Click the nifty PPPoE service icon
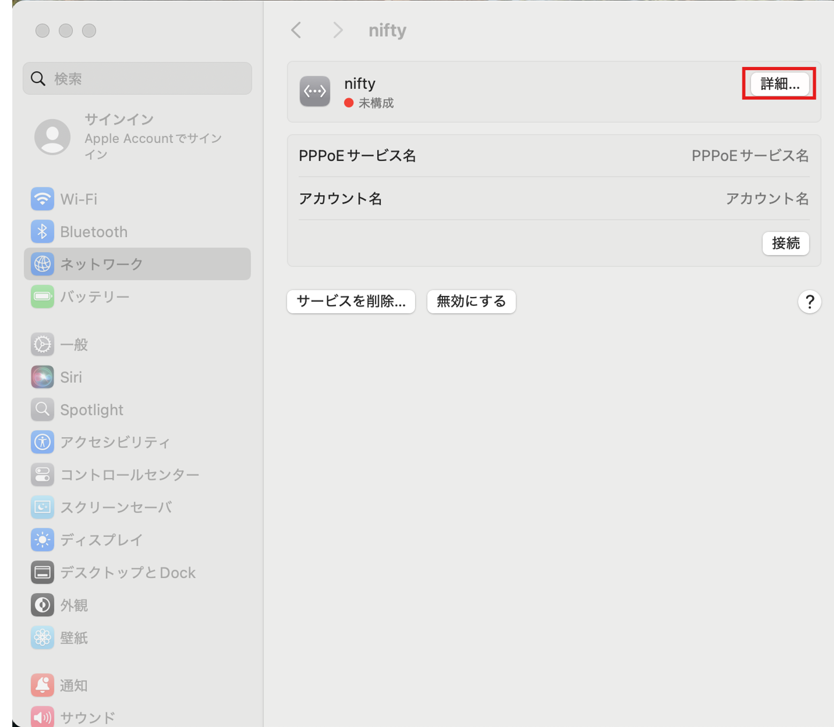This screenshot has width=834, height=727. click(x=315, y=92)
